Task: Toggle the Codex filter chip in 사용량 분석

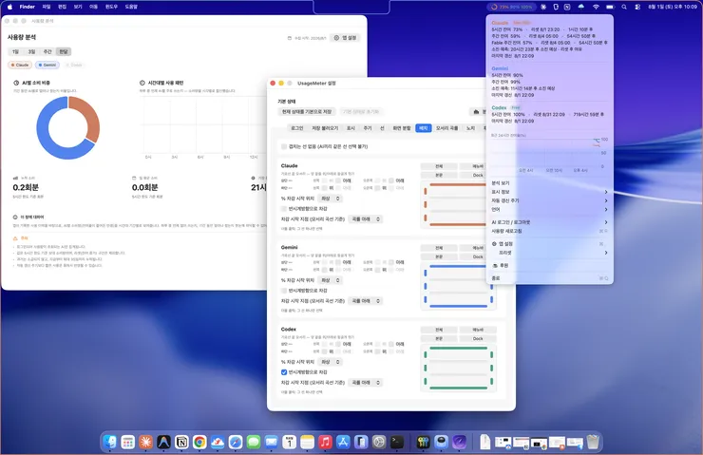Action: coord(74,65)
